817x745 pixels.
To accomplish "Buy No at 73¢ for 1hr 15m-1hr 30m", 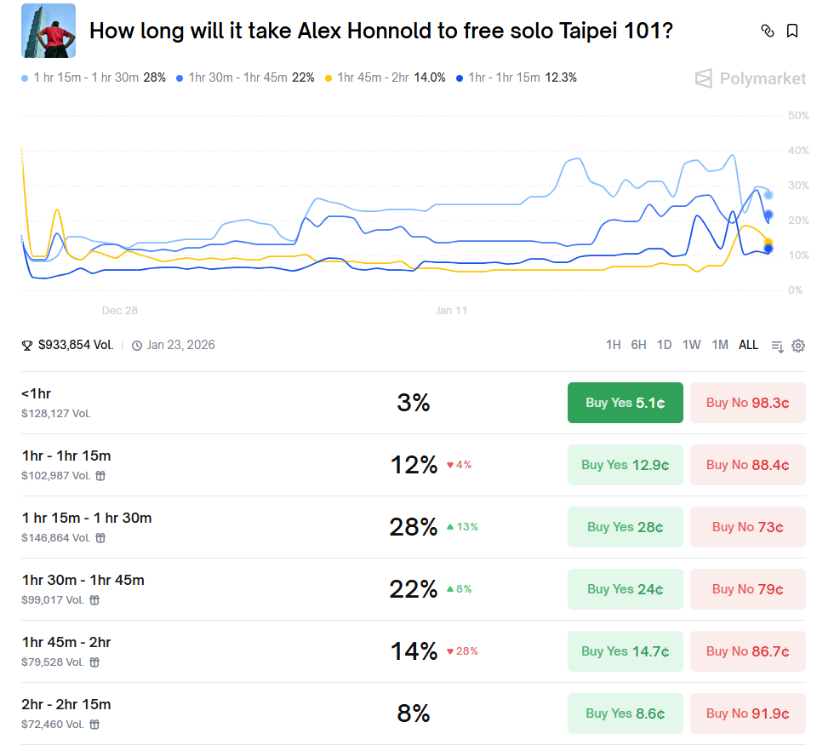I will [x=747, y=527].
